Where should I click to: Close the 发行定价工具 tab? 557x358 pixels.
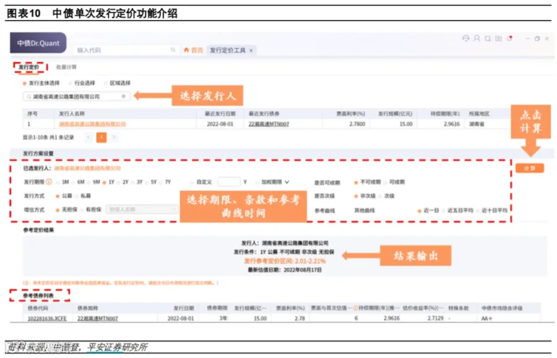pyautogui.click(x=251, y=50)
